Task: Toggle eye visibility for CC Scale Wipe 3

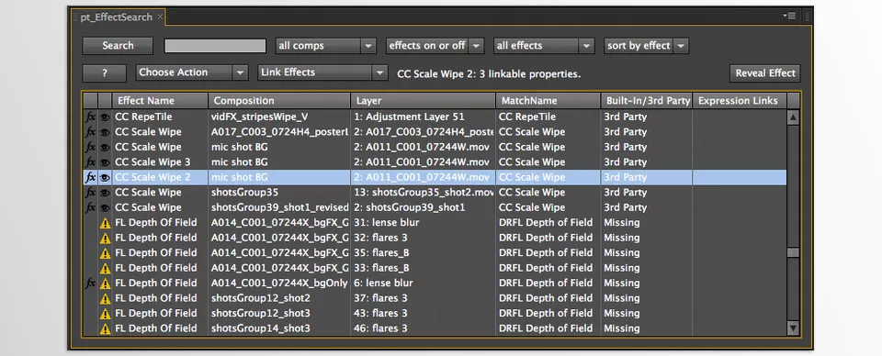Action: 105,162
